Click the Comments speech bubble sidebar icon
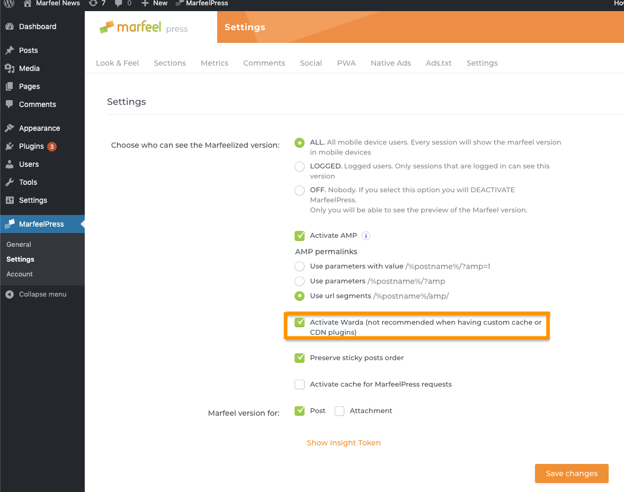 (x=10, y=104)
